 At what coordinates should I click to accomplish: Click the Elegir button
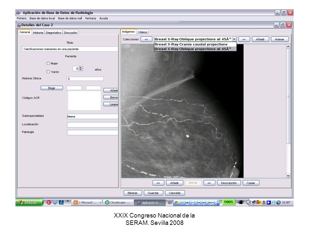coord(52,88)
